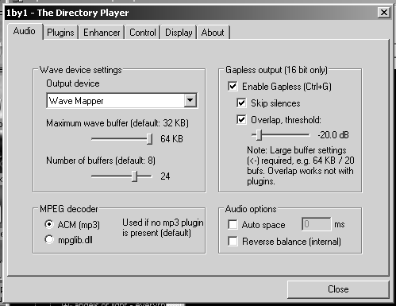Viewport: 396px width, 306px height.
Task: Click the Used if no mp3 plugin text
Action: (x=163, y=227)
